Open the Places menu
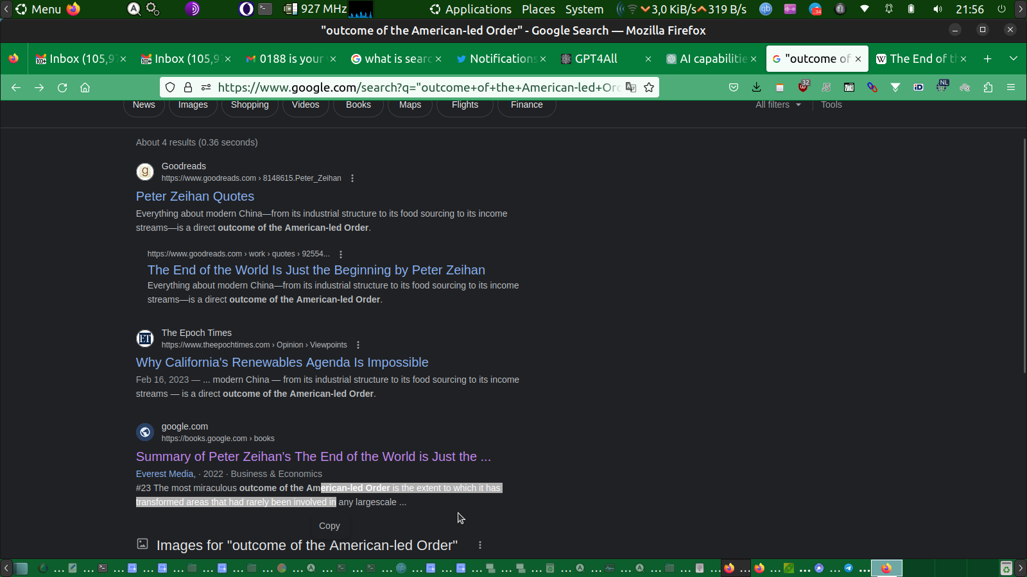Screen dimensions: 1027x577 click(x=539, y=9)
